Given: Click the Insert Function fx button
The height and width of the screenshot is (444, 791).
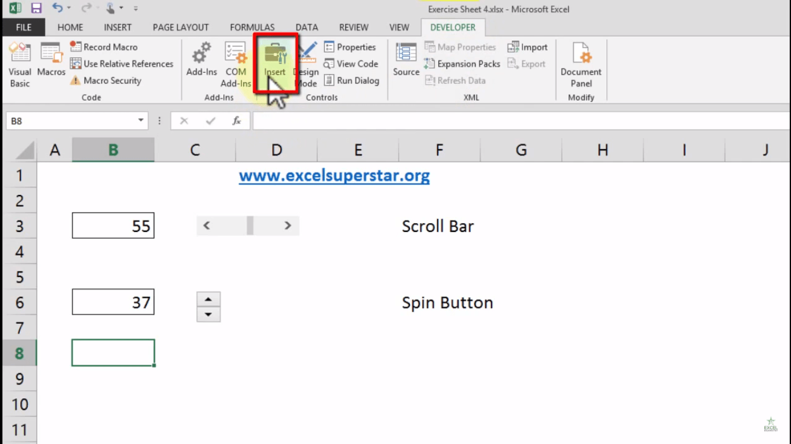Looking at the screenshot, I should tap(236, 121).
